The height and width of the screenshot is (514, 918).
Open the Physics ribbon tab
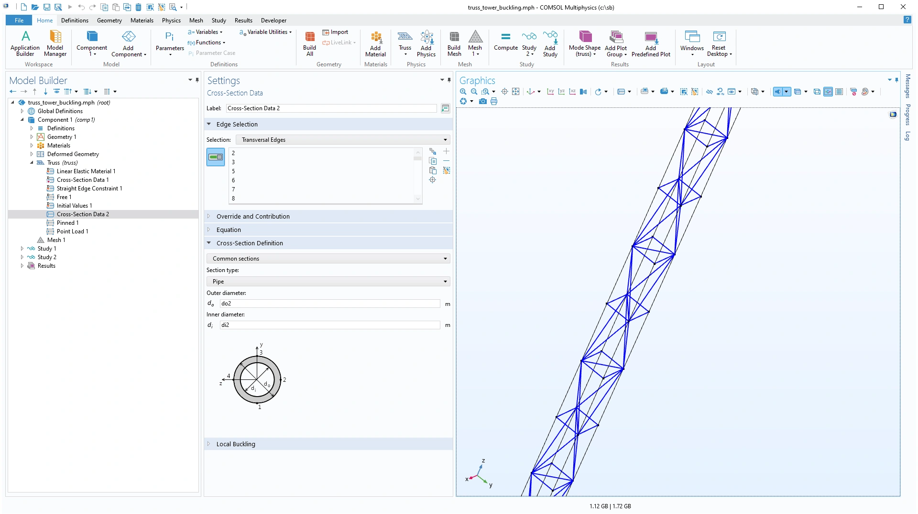[x=171, y=21]
